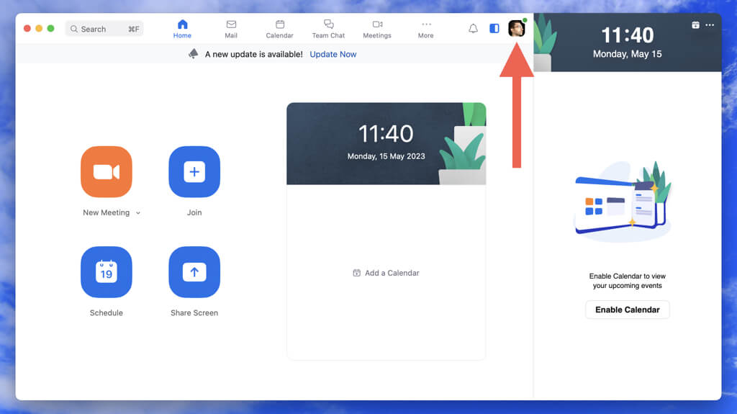This screenshot has width=737, height=414.
Task: Start a New Meeting
Action: click(107, 171)
